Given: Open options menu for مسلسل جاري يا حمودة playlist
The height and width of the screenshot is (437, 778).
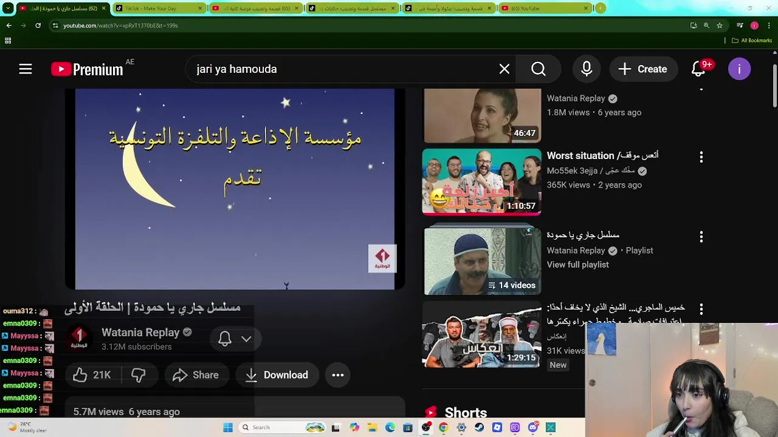Looking at the screenshot, I should (x=701, y=237).
